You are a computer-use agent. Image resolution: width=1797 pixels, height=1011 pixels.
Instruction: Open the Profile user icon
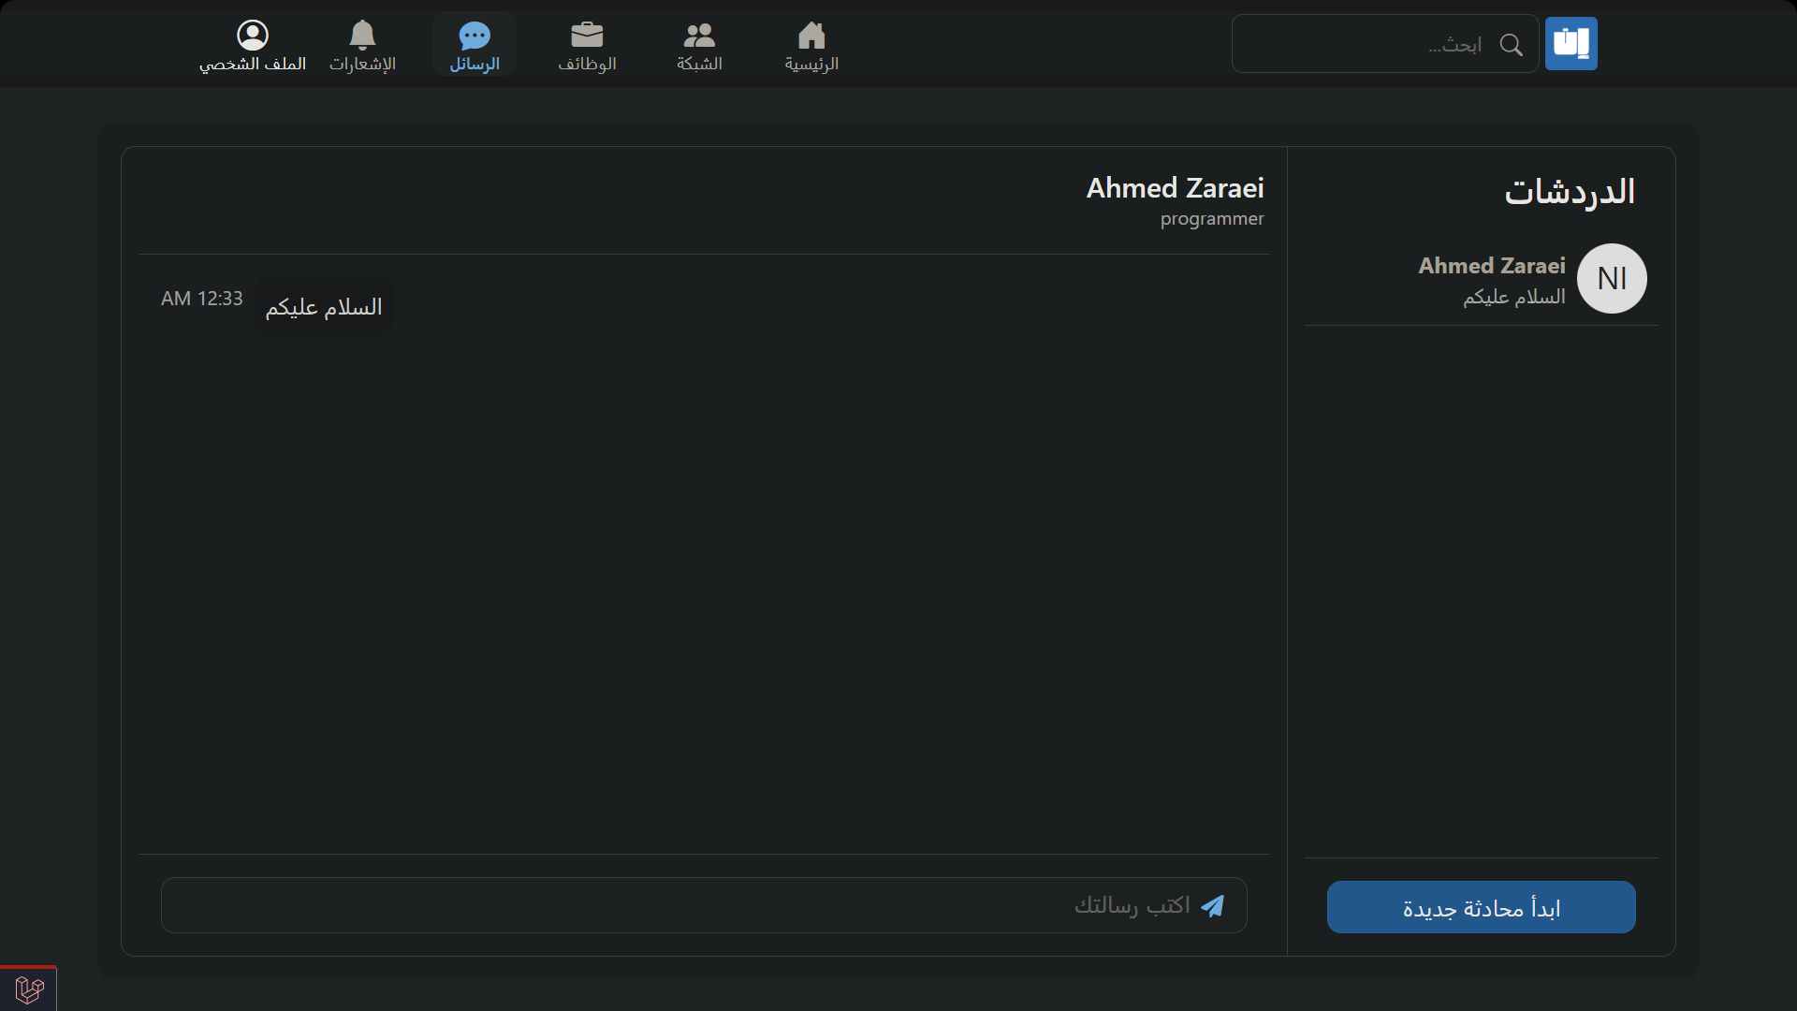point(253,36)
